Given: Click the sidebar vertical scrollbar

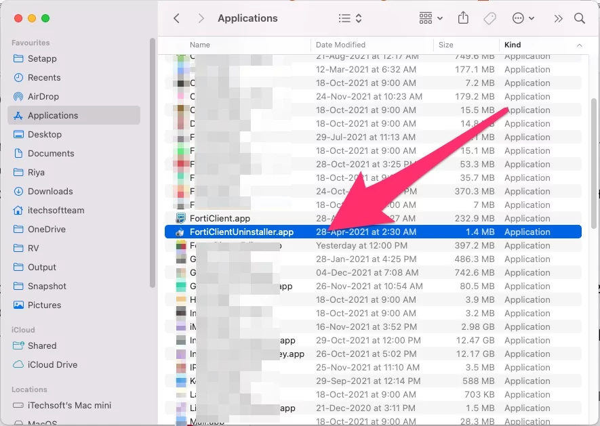Looking at the screenshot, I should tap(153, 163).
